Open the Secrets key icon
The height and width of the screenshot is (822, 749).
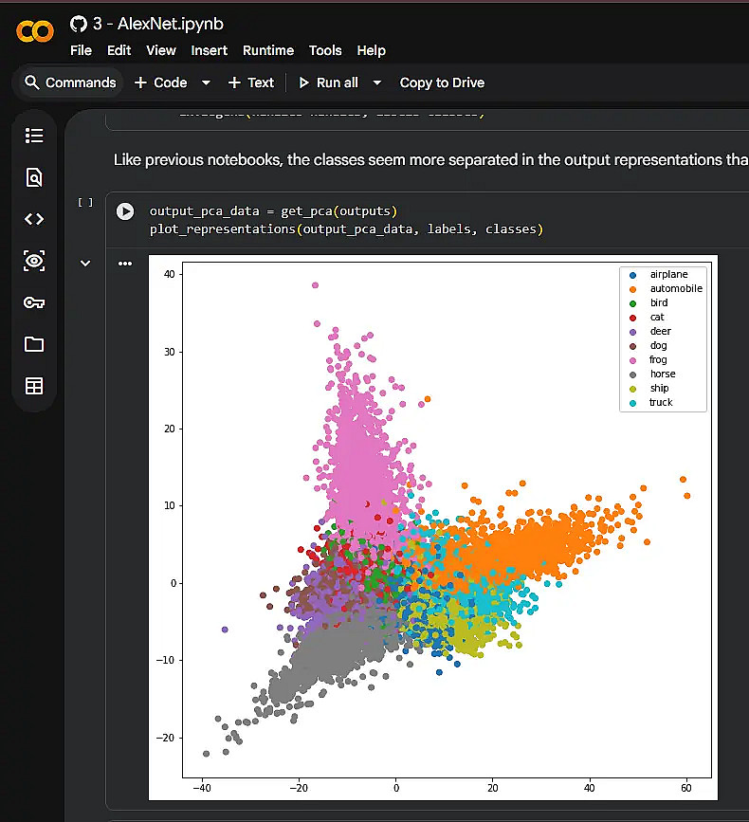[x=34, y=302]
